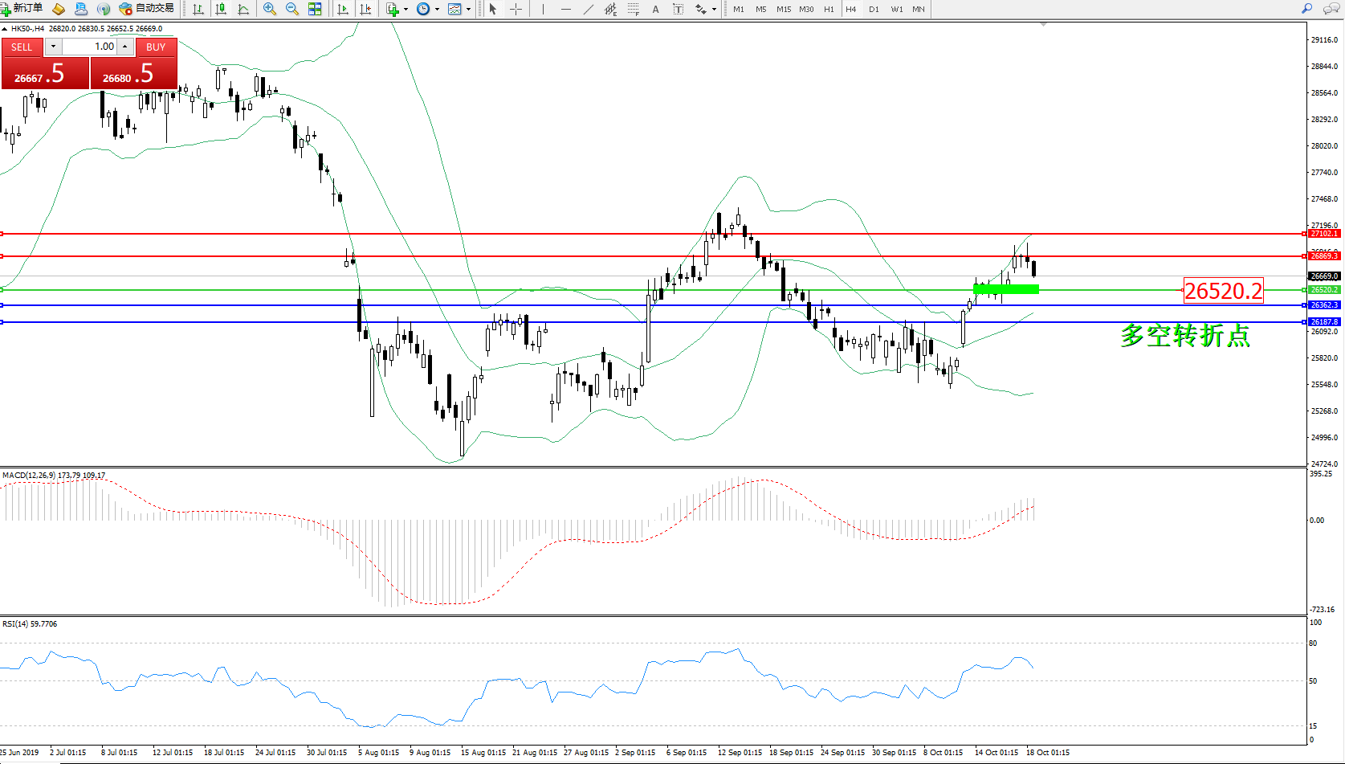
Task: Open the search magnifier in toolbar
Action: pos(1306,9)
